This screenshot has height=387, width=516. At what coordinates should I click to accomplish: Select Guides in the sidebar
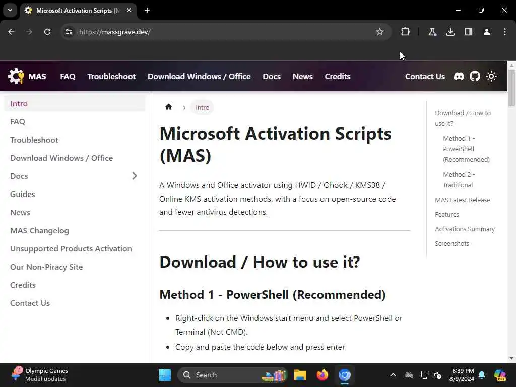pos(75,194)
